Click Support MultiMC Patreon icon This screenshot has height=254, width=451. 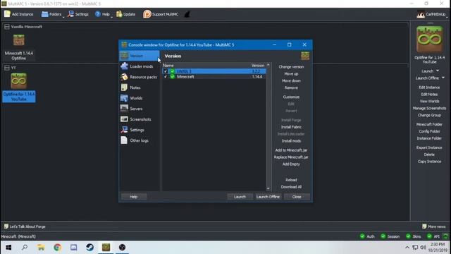click(x=147, y=14)
